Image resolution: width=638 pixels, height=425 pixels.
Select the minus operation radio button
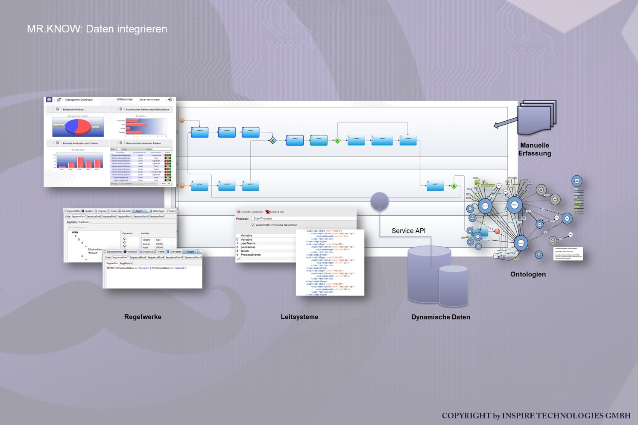coord(125,243)
